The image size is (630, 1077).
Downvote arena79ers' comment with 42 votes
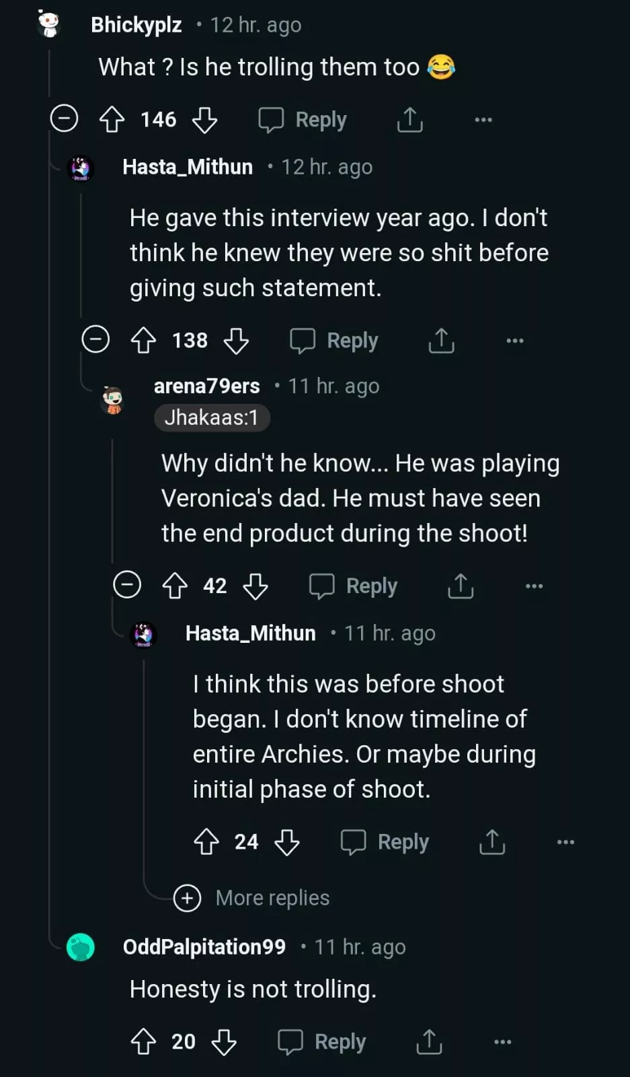[255, 586]
